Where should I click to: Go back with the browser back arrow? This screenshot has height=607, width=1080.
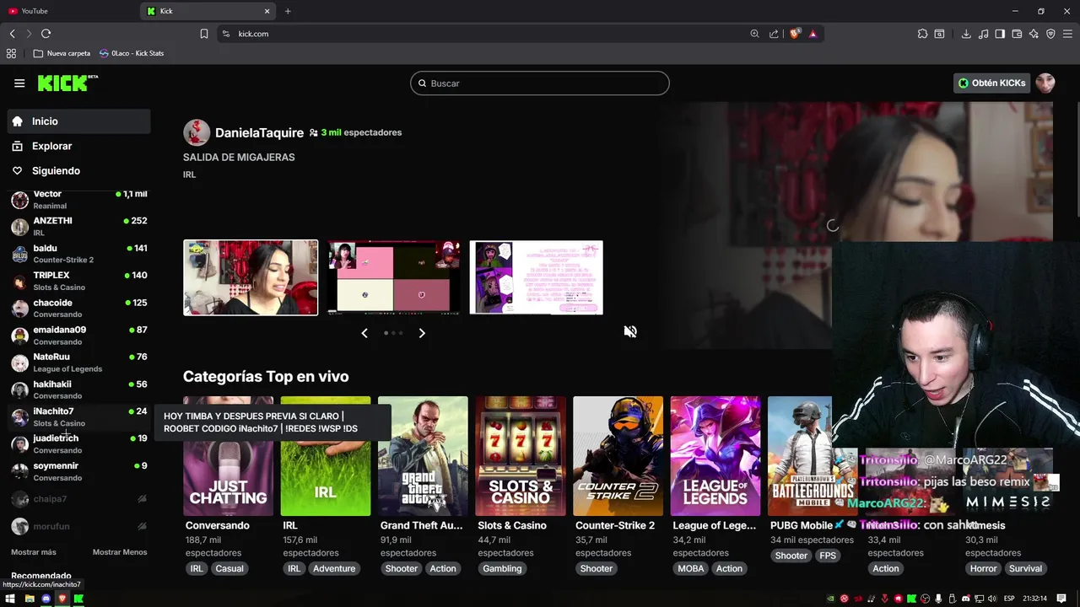tap(13, 34)
